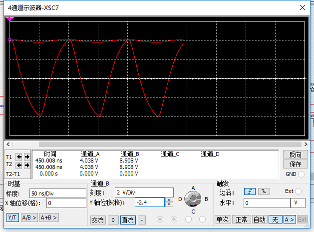Edit the Y-axis offset -2.4 field
This screenshot has width=314, height=232.
[150, 202]
